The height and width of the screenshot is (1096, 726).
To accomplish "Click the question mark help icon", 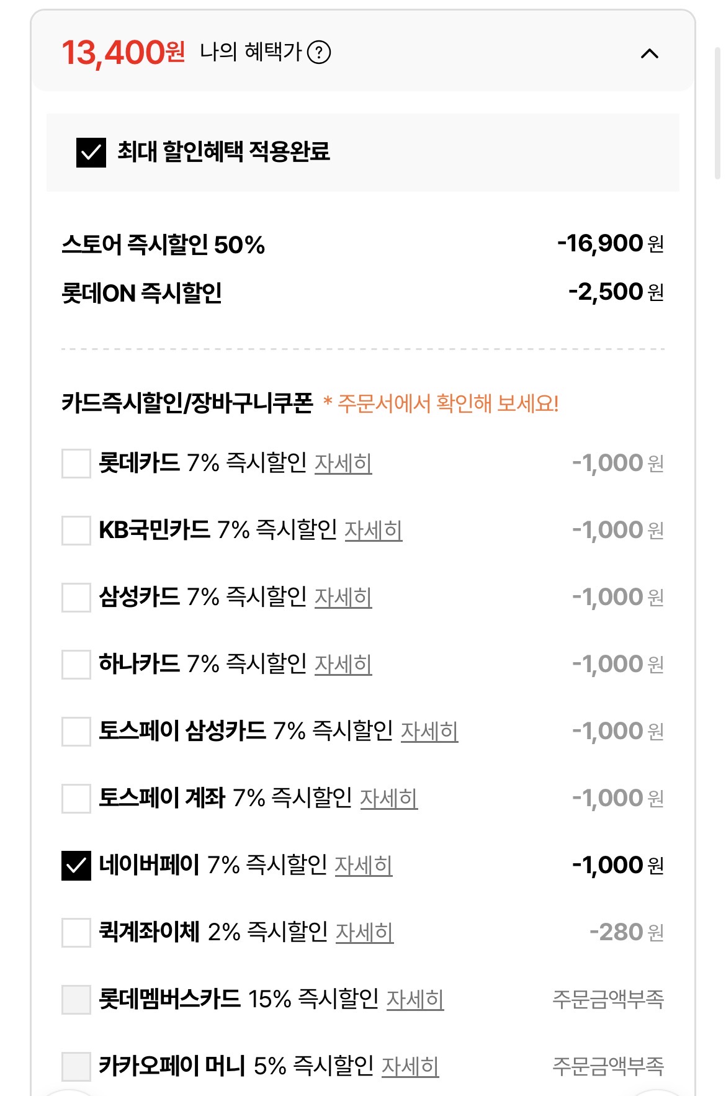I will (x=319, y=52).
